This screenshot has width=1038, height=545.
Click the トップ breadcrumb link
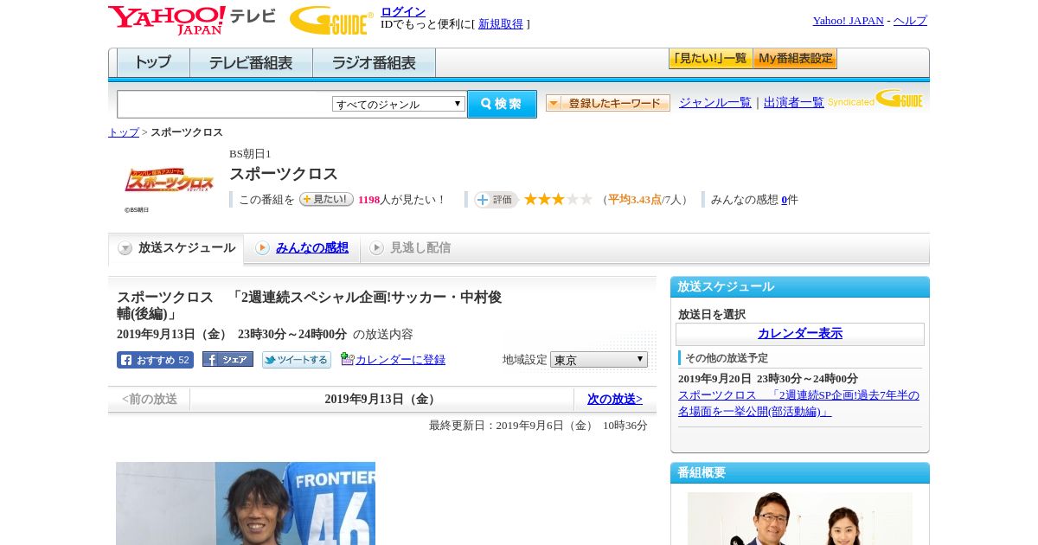pyautogui.click(x=124, y=132)
